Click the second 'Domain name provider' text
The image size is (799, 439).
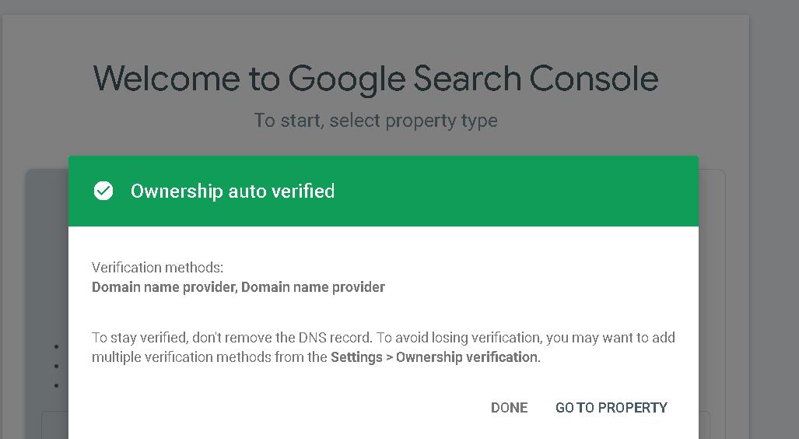point(313,287)
